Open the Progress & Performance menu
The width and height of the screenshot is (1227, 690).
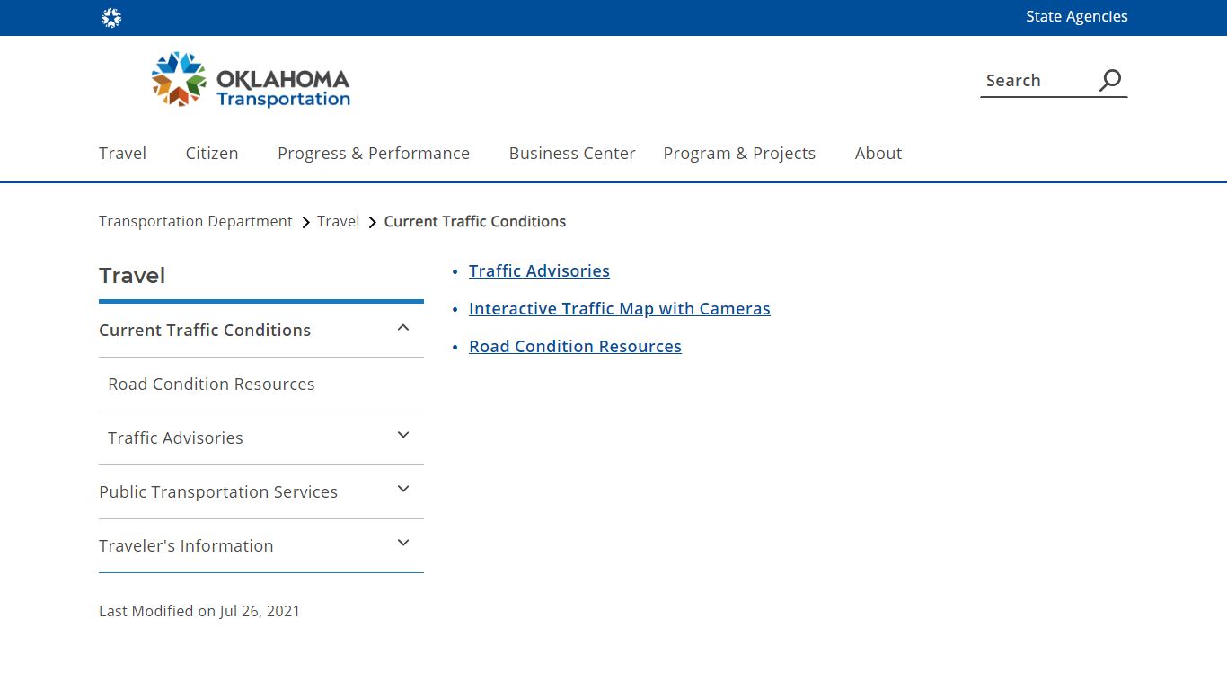[374, 153]
